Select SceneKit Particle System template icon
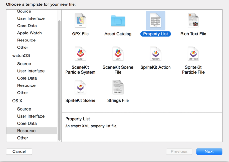 pos(80,54)
